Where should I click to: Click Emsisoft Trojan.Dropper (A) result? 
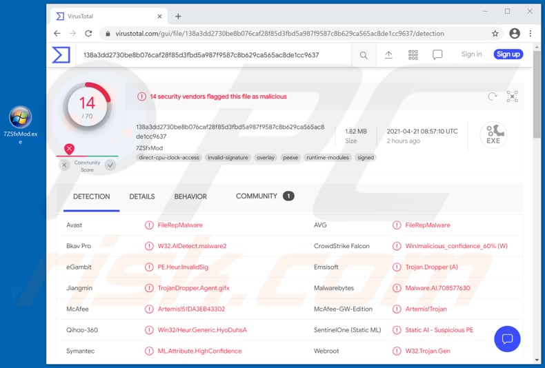431,267
